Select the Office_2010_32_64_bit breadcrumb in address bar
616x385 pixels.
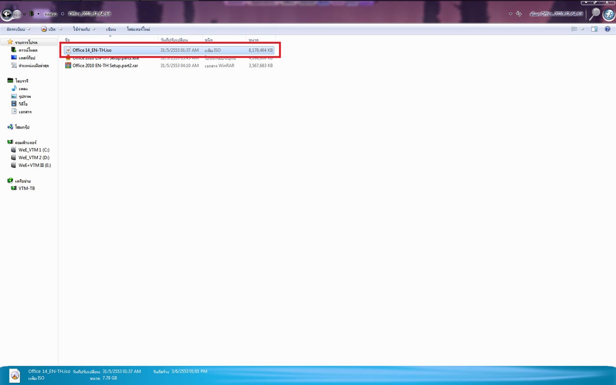point(90,14)
